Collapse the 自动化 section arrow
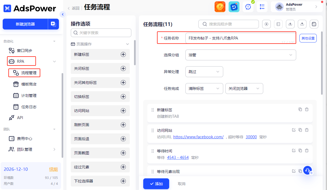This screenshot has width=327, height=190. coord(54,41)
